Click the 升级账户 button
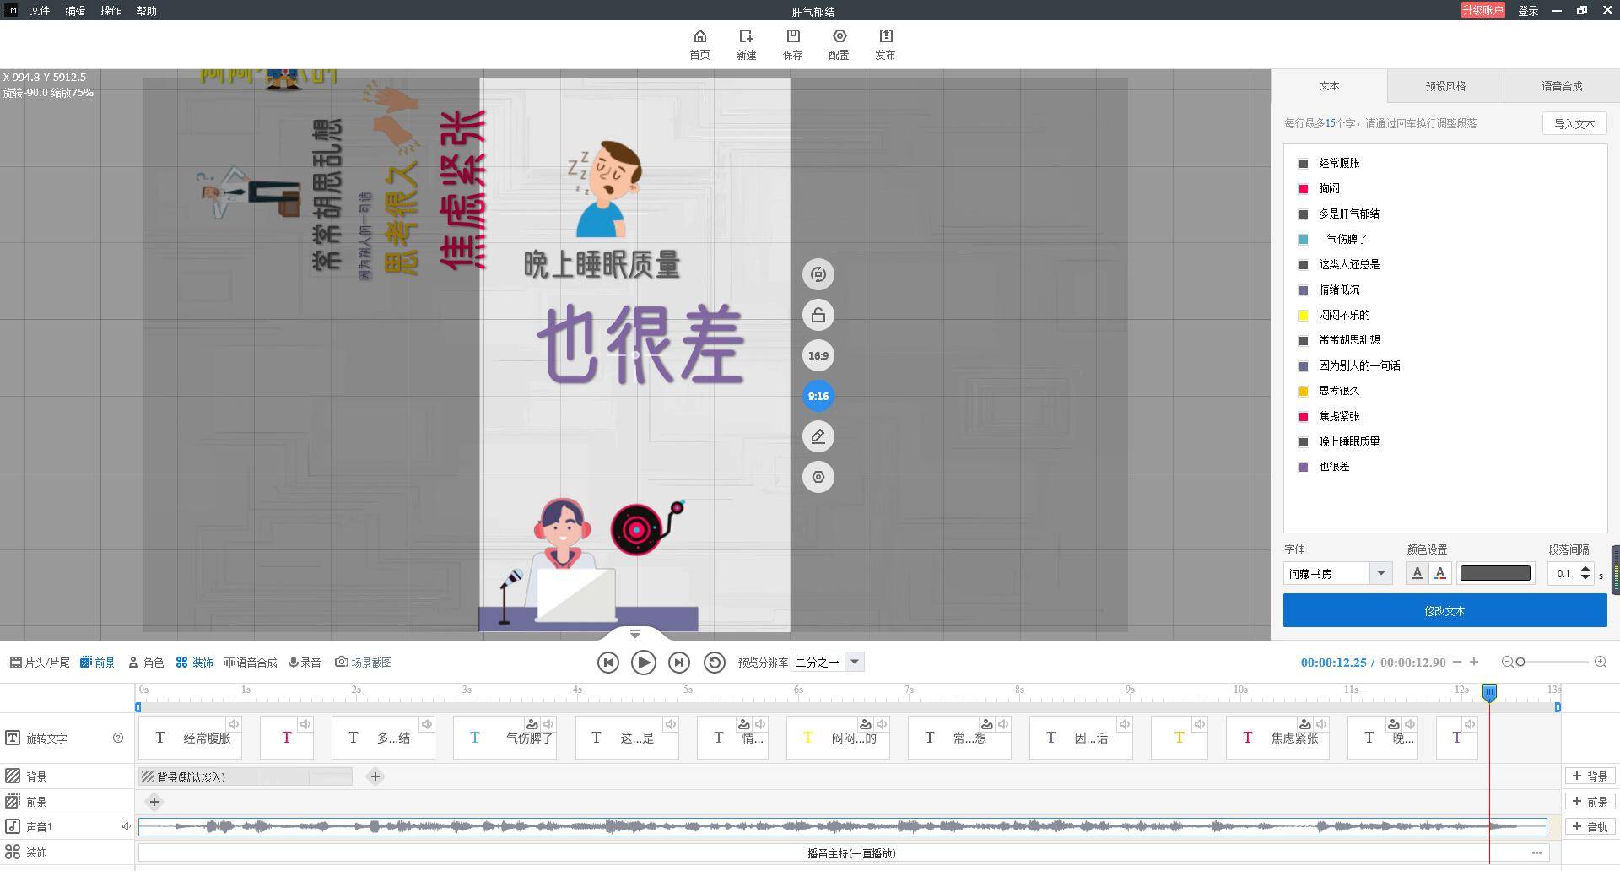The width and height of the screenshot is (1620, 871). [x=1482, y=10]
